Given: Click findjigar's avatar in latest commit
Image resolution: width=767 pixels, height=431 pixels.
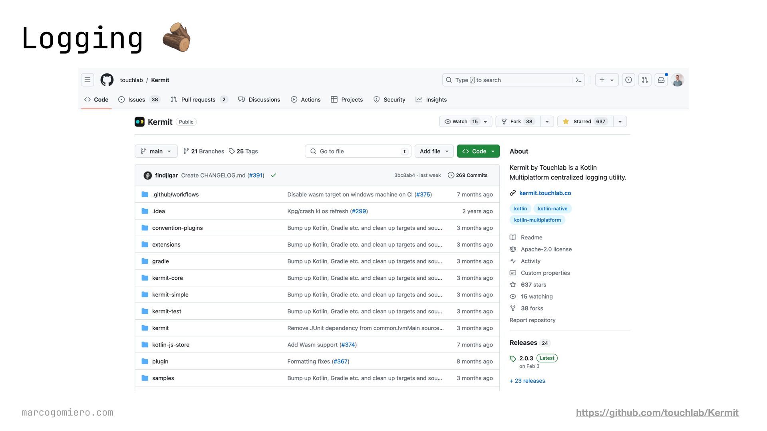Looking at the screenshot, I should point(148,175).
